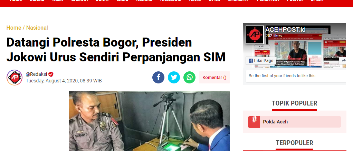Like the ACEHPOST.id Facebook page
The width and height of the screenshot is (353, 151).
click(261, 61)
